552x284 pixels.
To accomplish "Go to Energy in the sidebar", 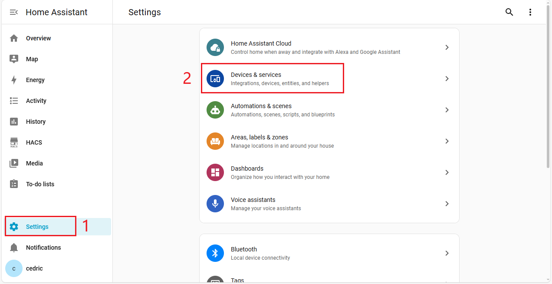I will pos(35,80).
